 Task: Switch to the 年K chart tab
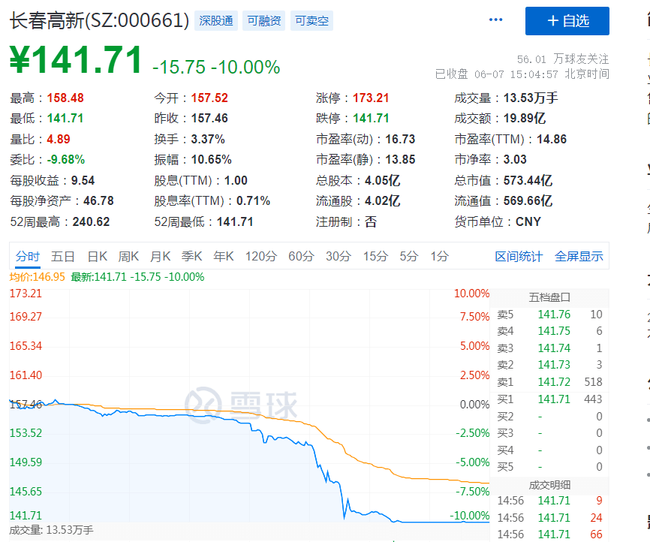[x=224, y=256]
